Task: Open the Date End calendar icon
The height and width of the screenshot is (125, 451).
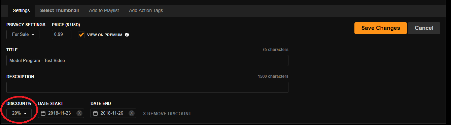Action: 96,113
